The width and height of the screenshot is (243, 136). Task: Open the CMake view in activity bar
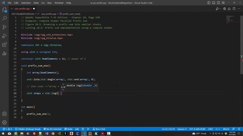(4, 54)
